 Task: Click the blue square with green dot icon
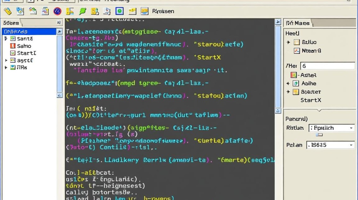[x=120, y=11]
